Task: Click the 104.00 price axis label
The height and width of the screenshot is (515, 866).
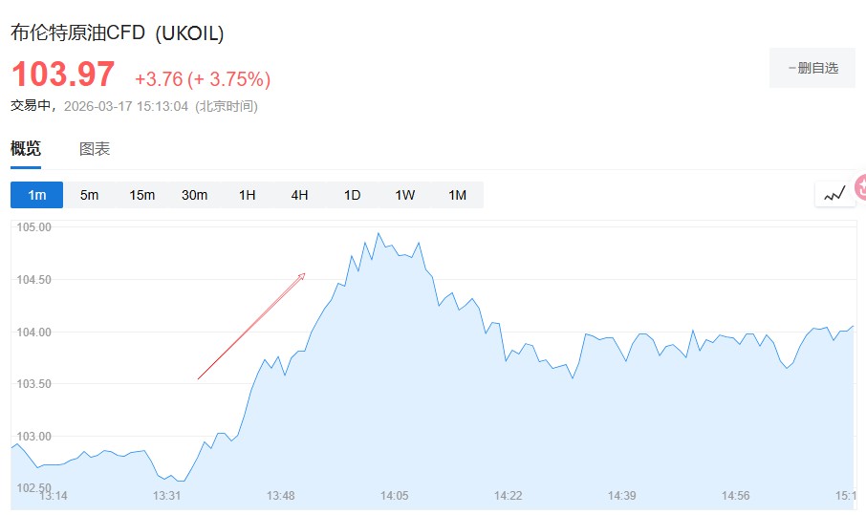Action: (x=33, y=333)
